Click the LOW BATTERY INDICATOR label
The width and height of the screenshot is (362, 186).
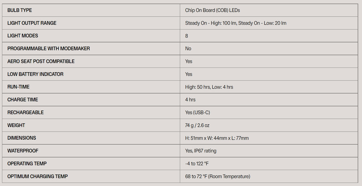(35, 74)
